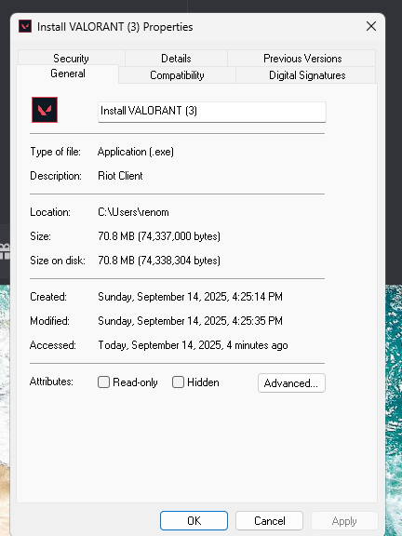Select the Previous Versions tab

pyautogui.click(x=302, y=58)
